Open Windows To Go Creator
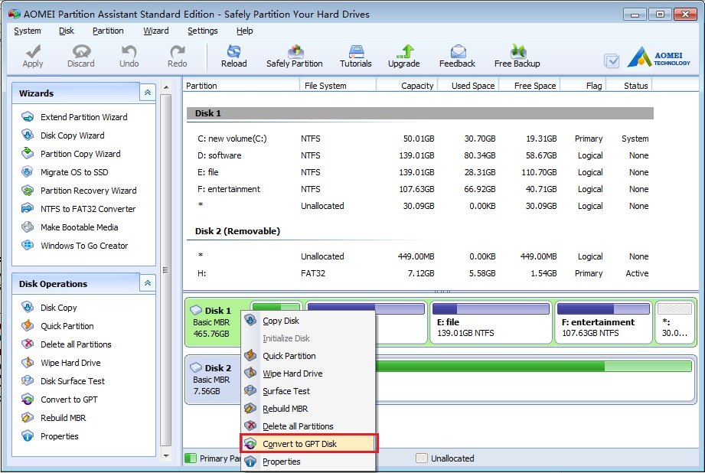 click(84, 246)
